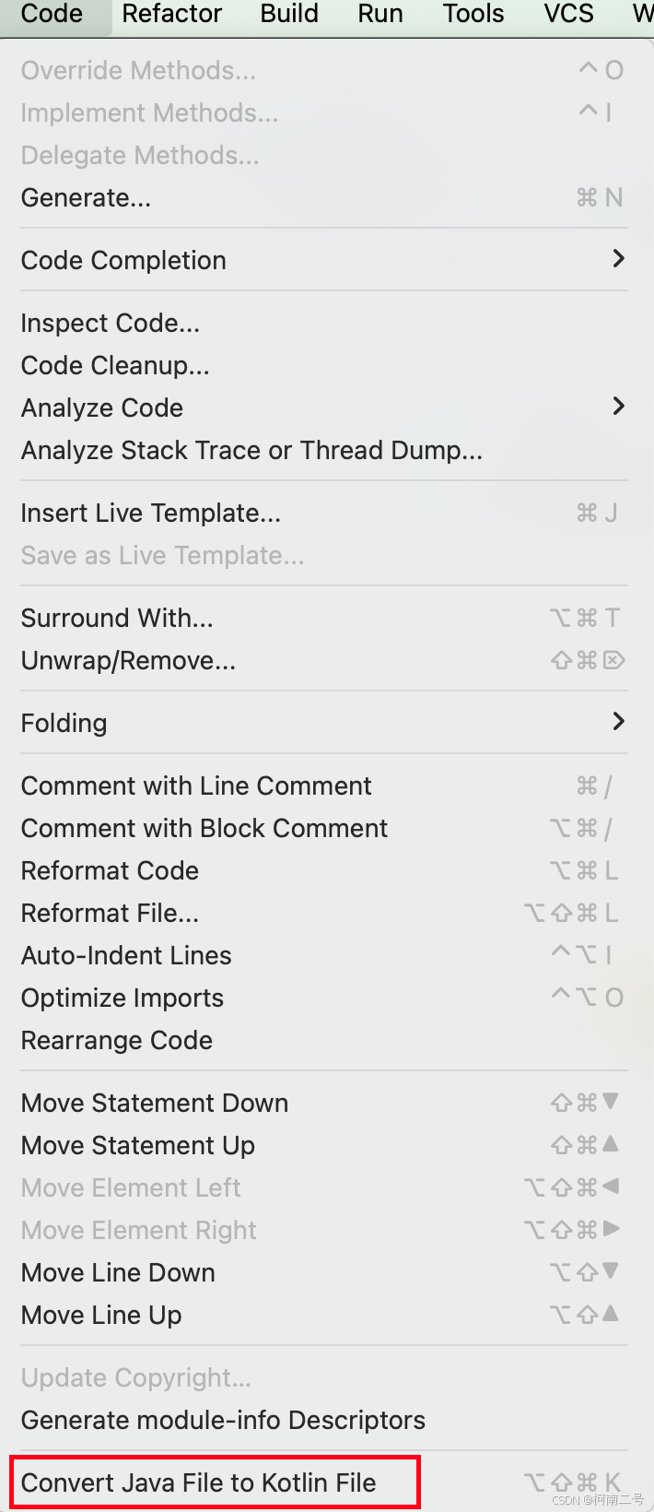Select Comment with Line Comment
The image size is (654, 1512).
pyautogui.click(x=196, y=786)
